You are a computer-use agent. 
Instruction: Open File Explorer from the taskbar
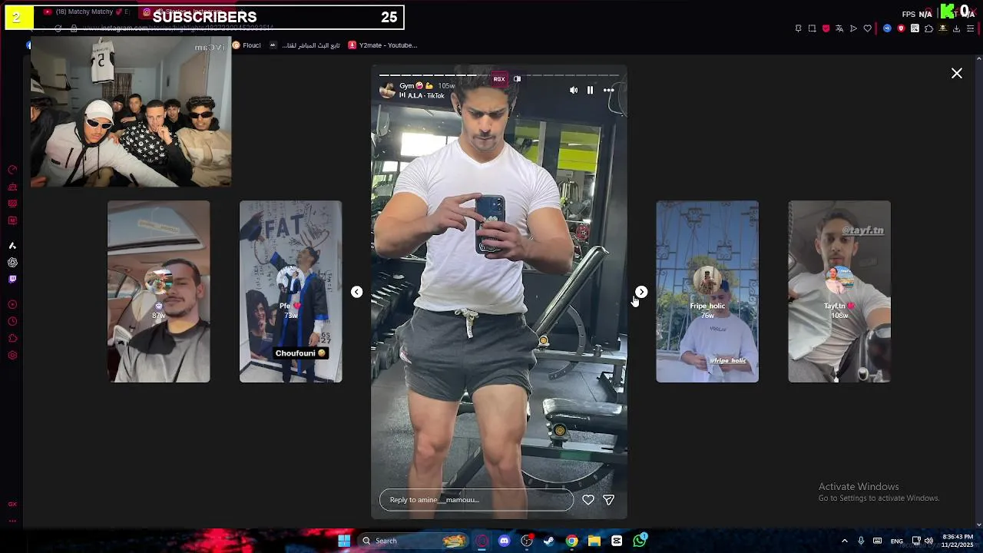[594, 541]
